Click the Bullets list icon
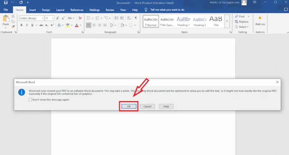The height and width of the screenshot is (155, 289). [x=88, y=18]
